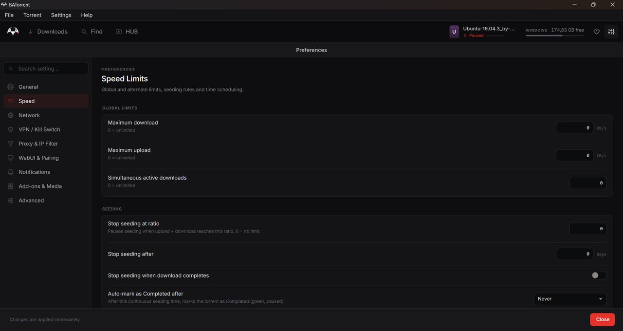Open the Torrent menu
This screenshot has width=623, height=331.
(x=32, y=15)
